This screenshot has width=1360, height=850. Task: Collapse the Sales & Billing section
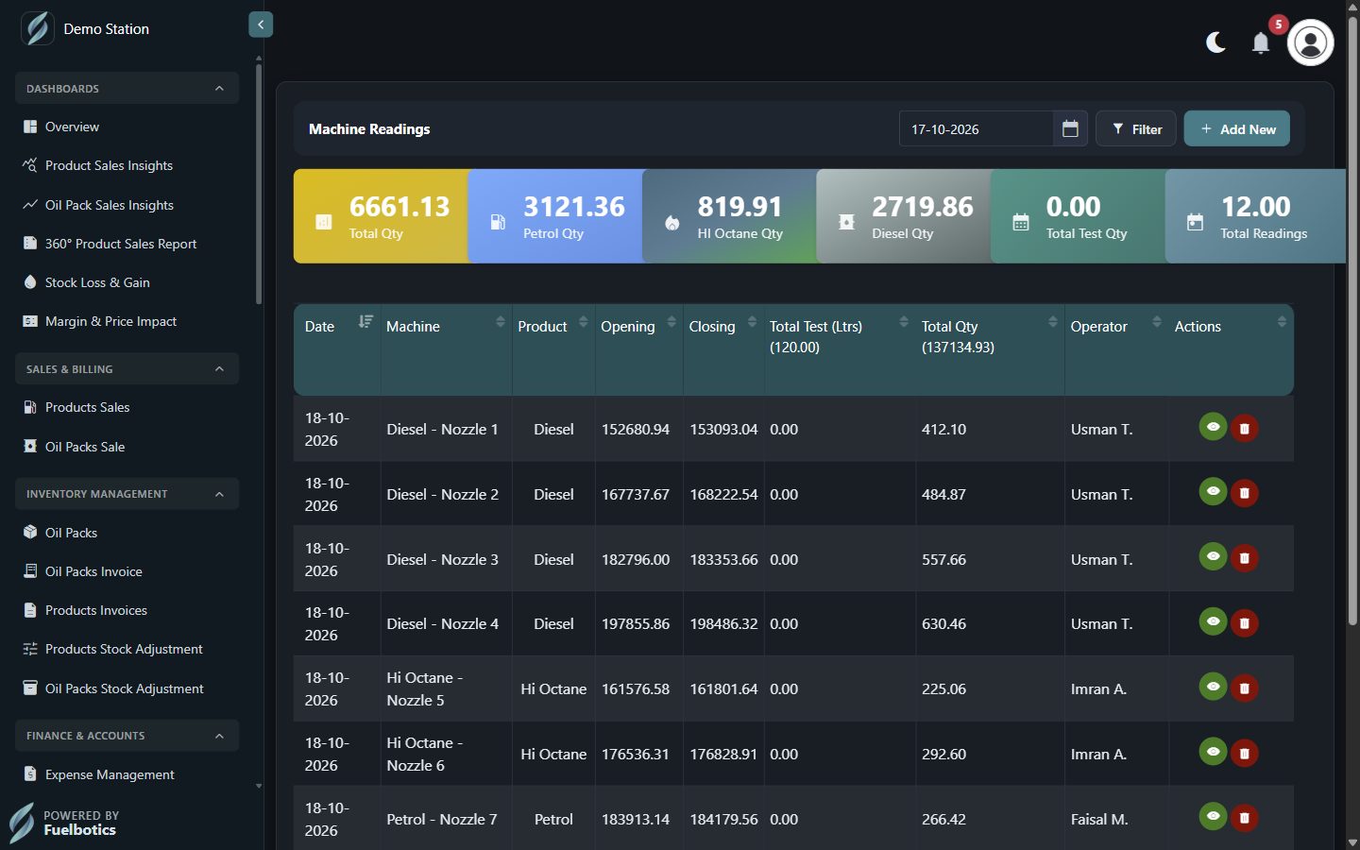tap(127, 368)
